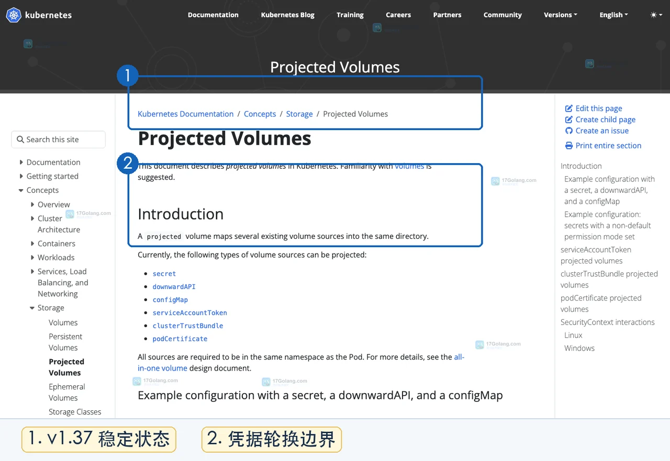Expand the Getting started tree item
The image size is (670, 461).
21,176
